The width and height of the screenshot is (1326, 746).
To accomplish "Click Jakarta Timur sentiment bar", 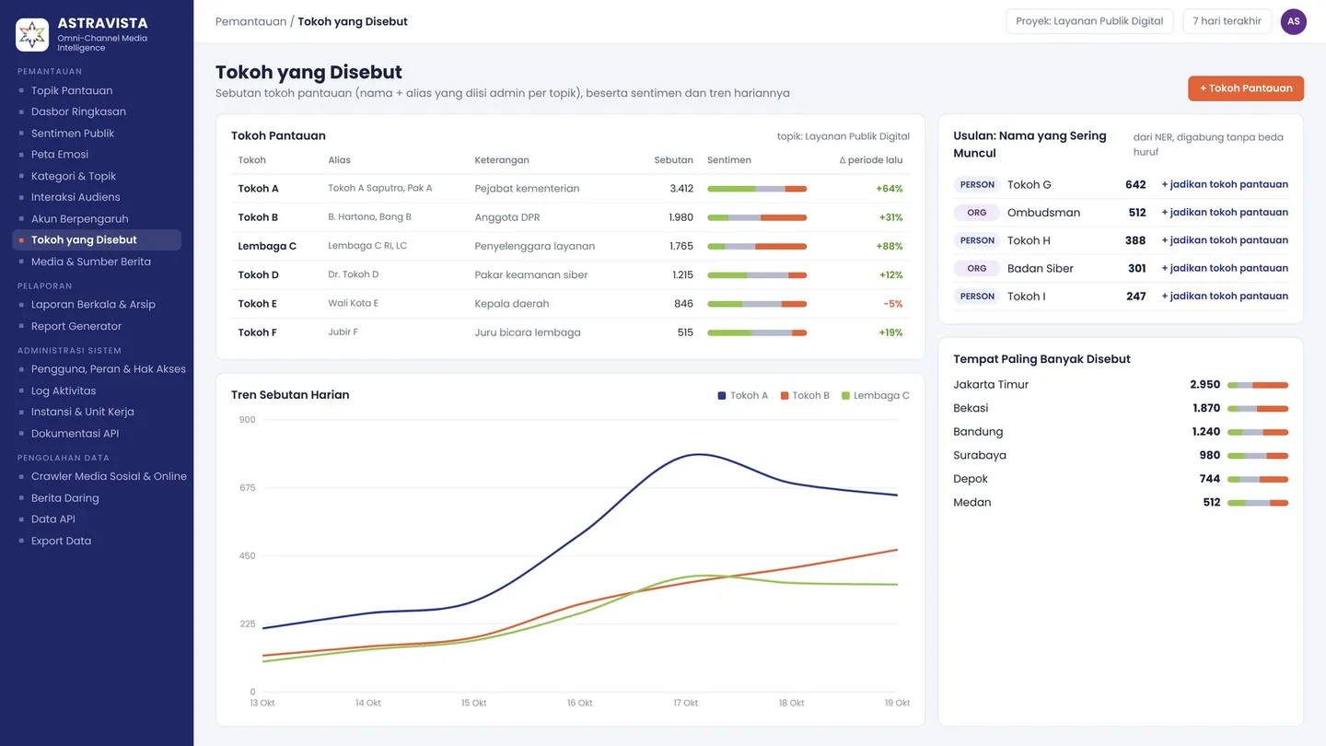I will click(x=1258, y=385).
